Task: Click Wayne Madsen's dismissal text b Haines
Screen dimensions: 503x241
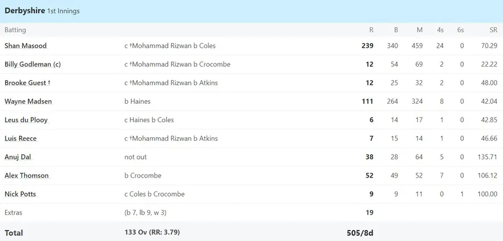Action: tap(137, 101)
